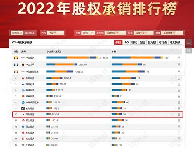Screen dimensions: 194x148
Task: Click the silver medal icon for 中金公司
Action: point(16,64)
